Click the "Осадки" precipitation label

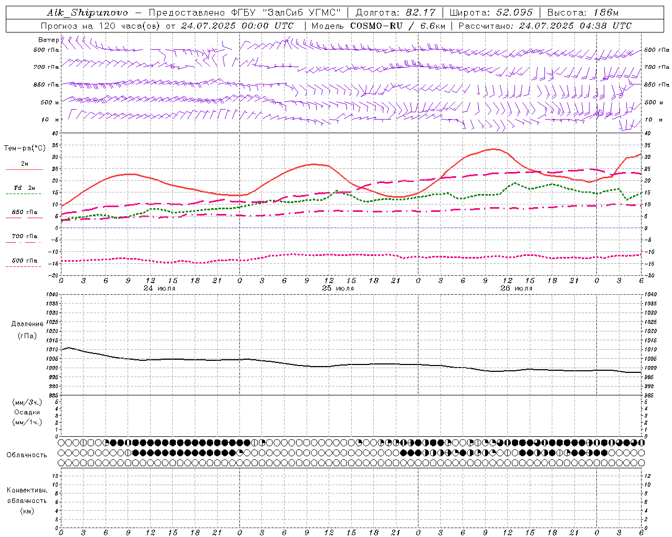pos(27,412)
